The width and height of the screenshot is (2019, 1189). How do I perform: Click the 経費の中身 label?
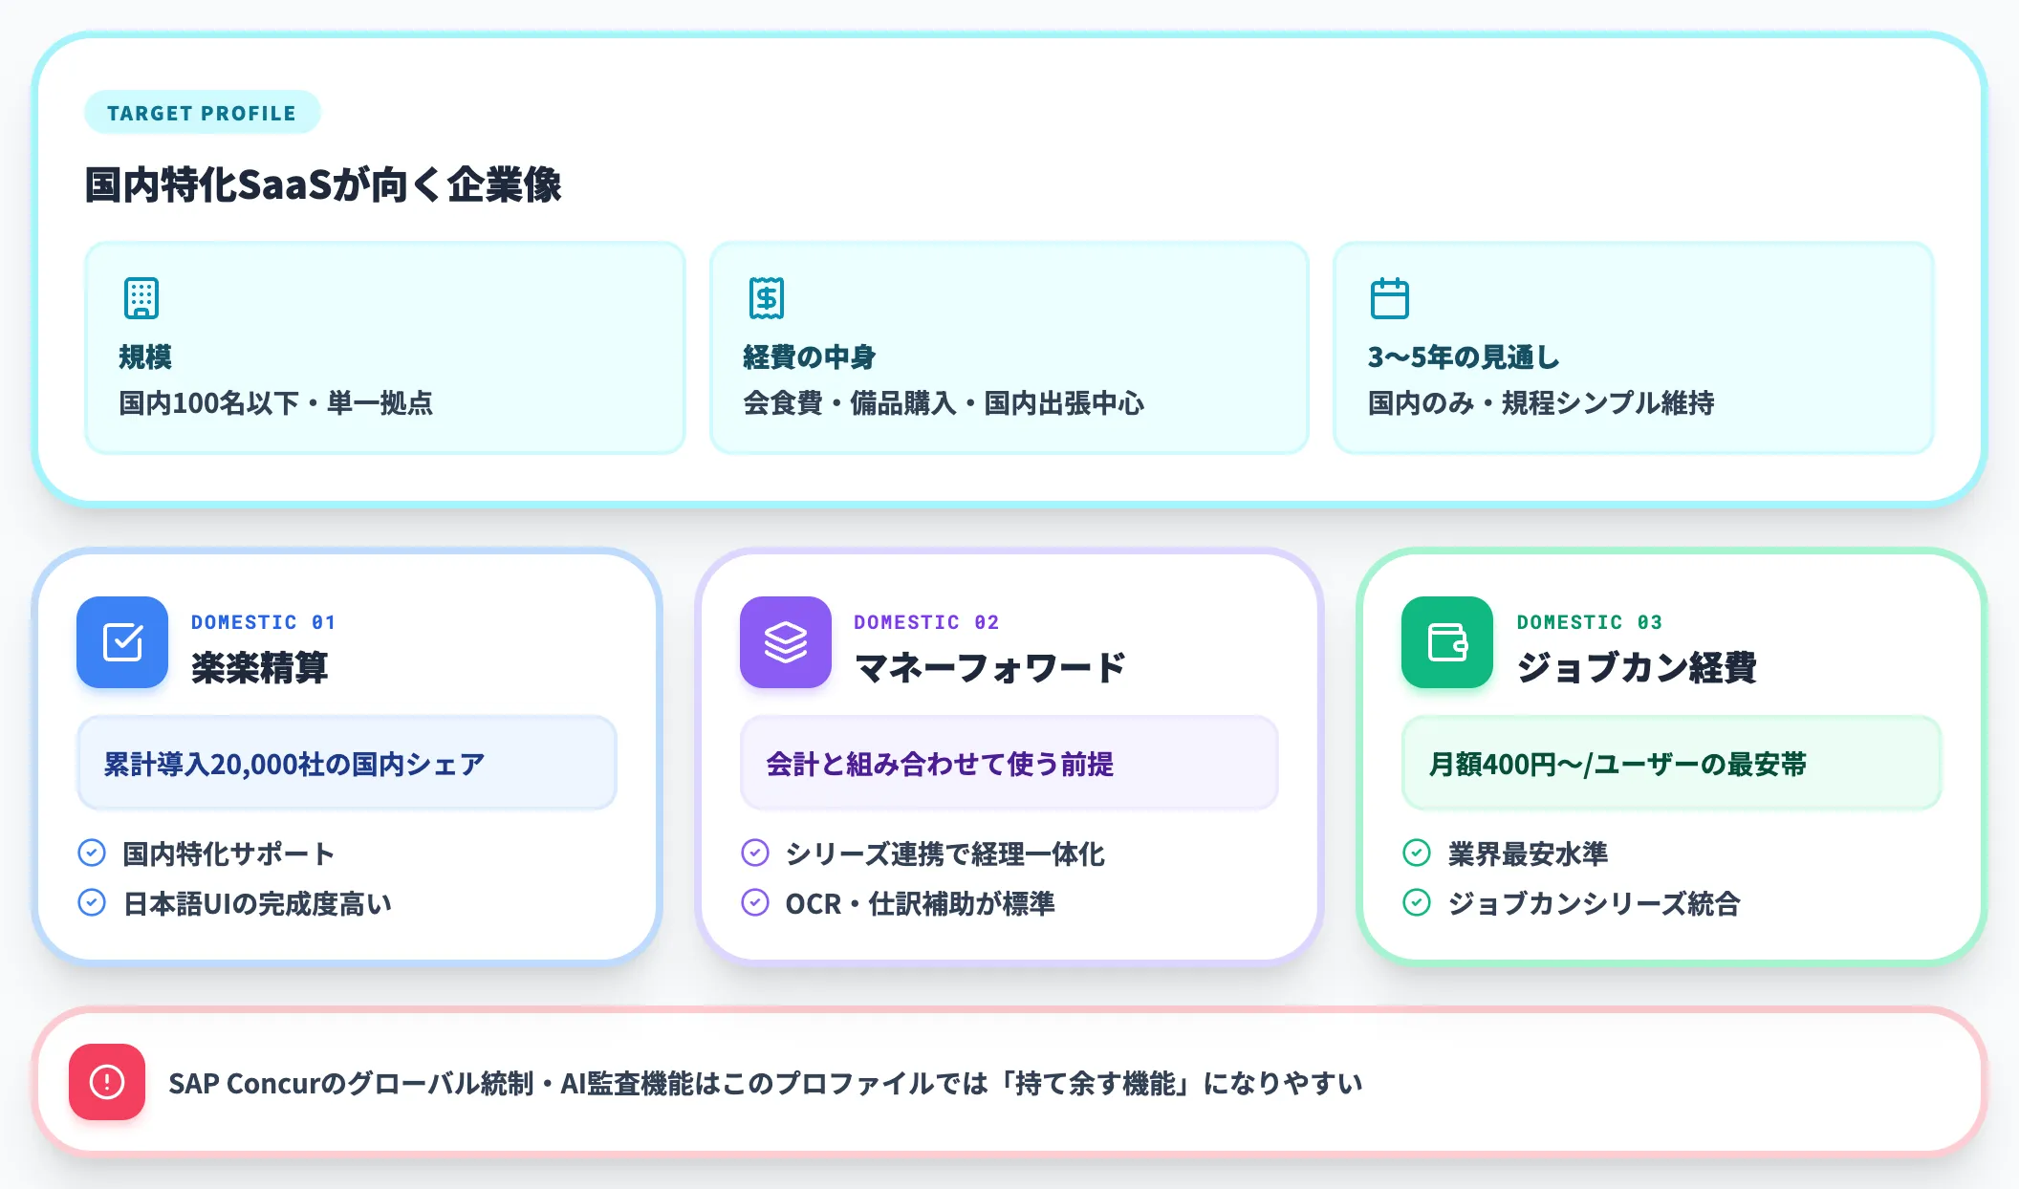(809, 357)
